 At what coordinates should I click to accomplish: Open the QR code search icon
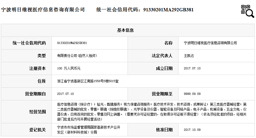pyautogui.click(x=248, y=11)
